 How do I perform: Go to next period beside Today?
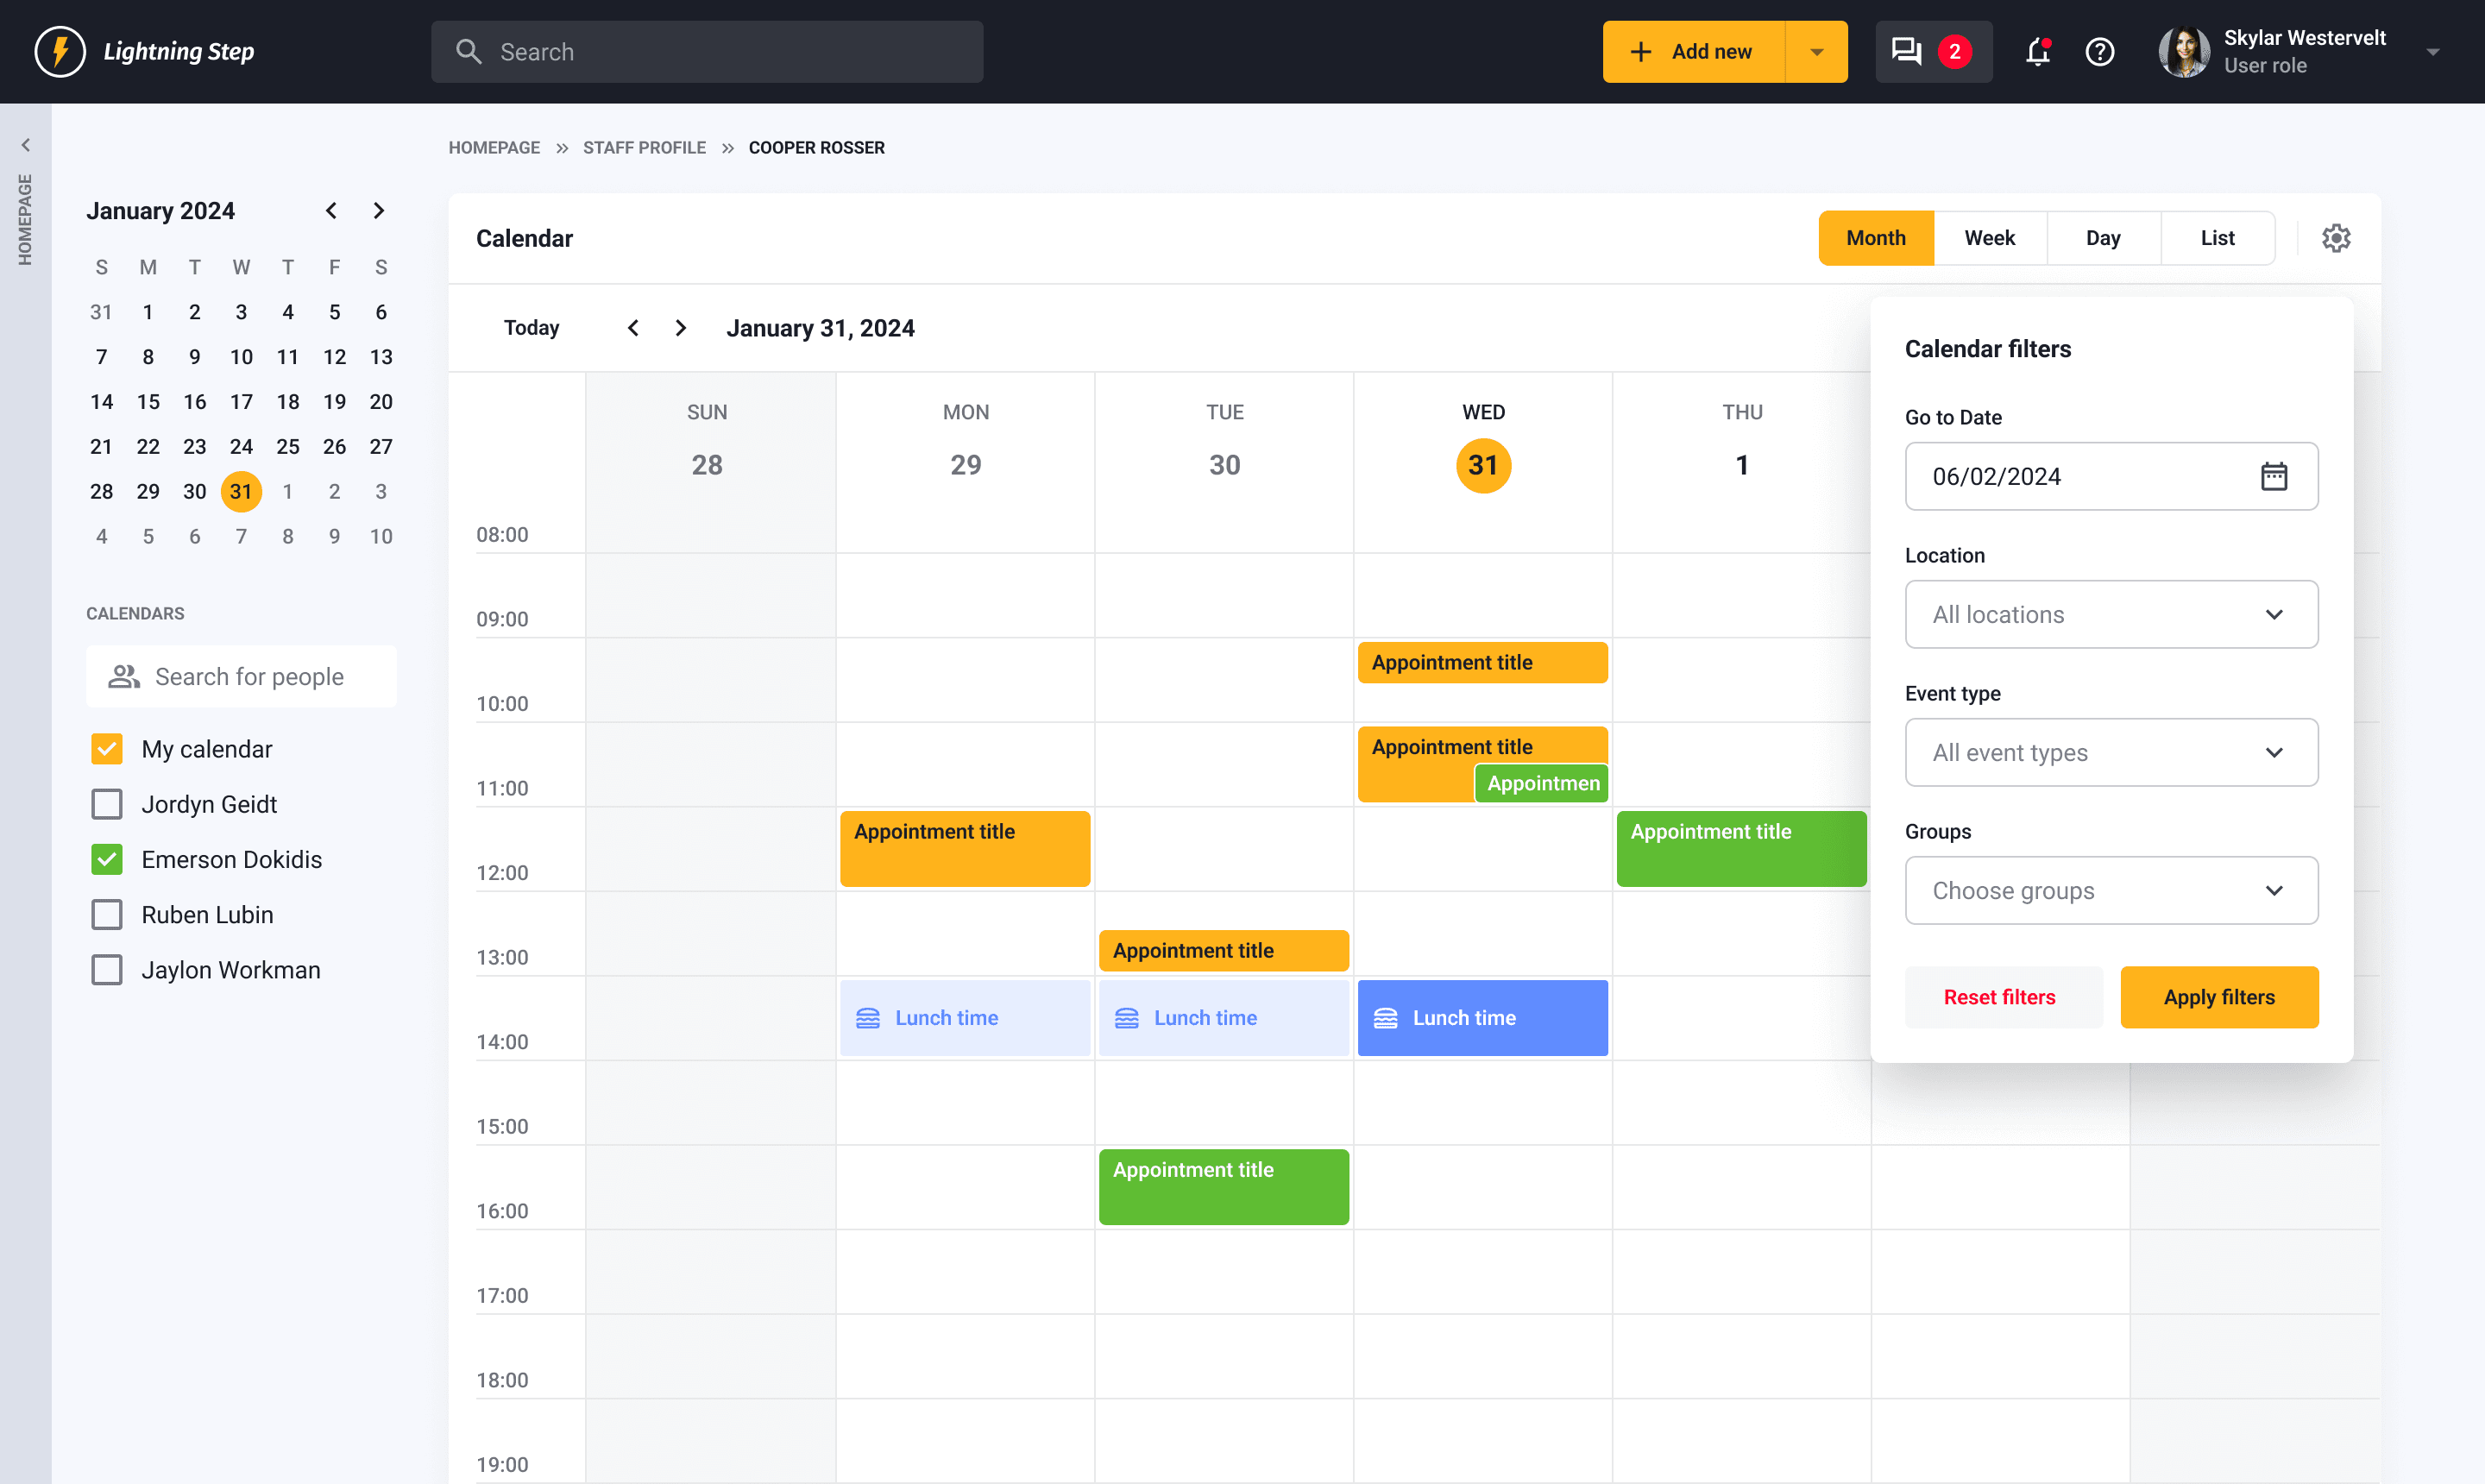point(681,328)
